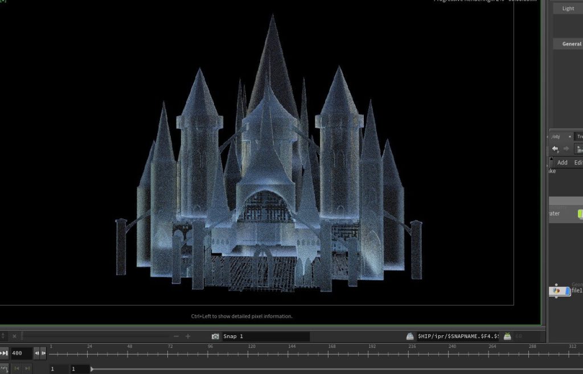Select the file1 geometry node
This screenshot has width=583, height=374.
coord(560,291)
